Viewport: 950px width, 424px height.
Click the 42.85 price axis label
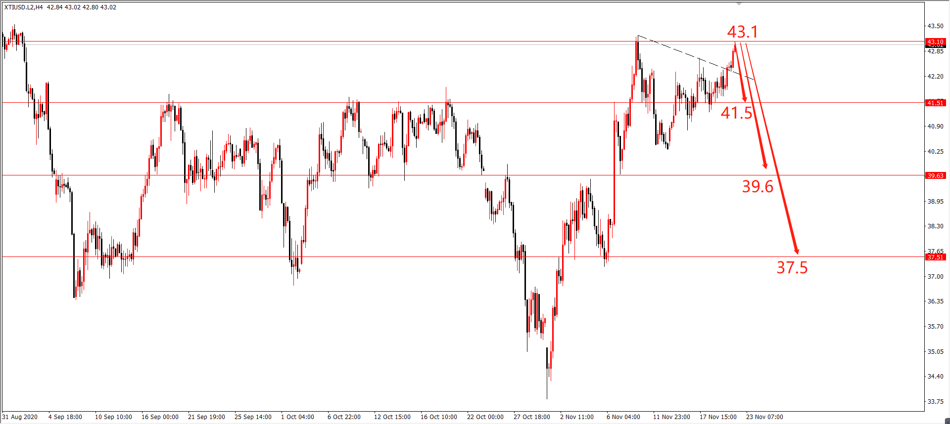point(935,51)
